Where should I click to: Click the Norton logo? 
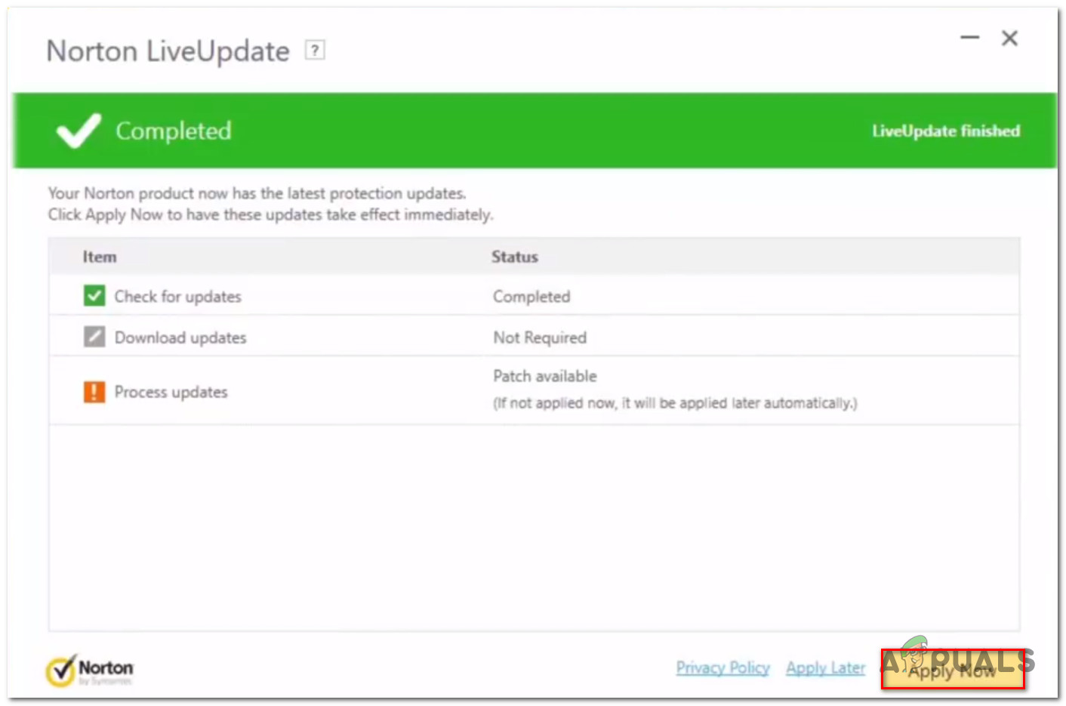point(90,670)
